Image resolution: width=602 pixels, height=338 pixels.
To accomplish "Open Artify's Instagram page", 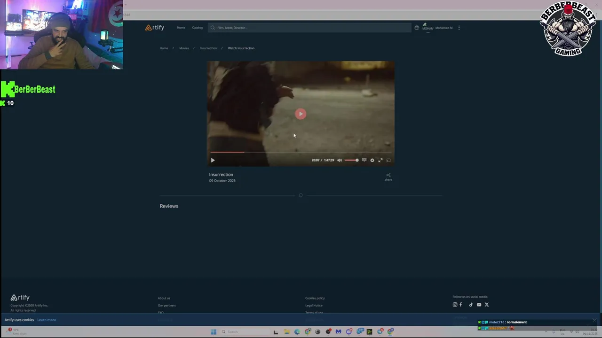I will pos(455,305).
